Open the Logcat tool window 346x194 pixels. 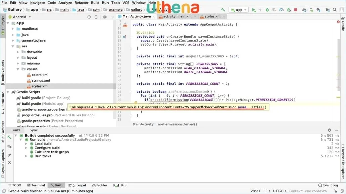pos(77,185)
